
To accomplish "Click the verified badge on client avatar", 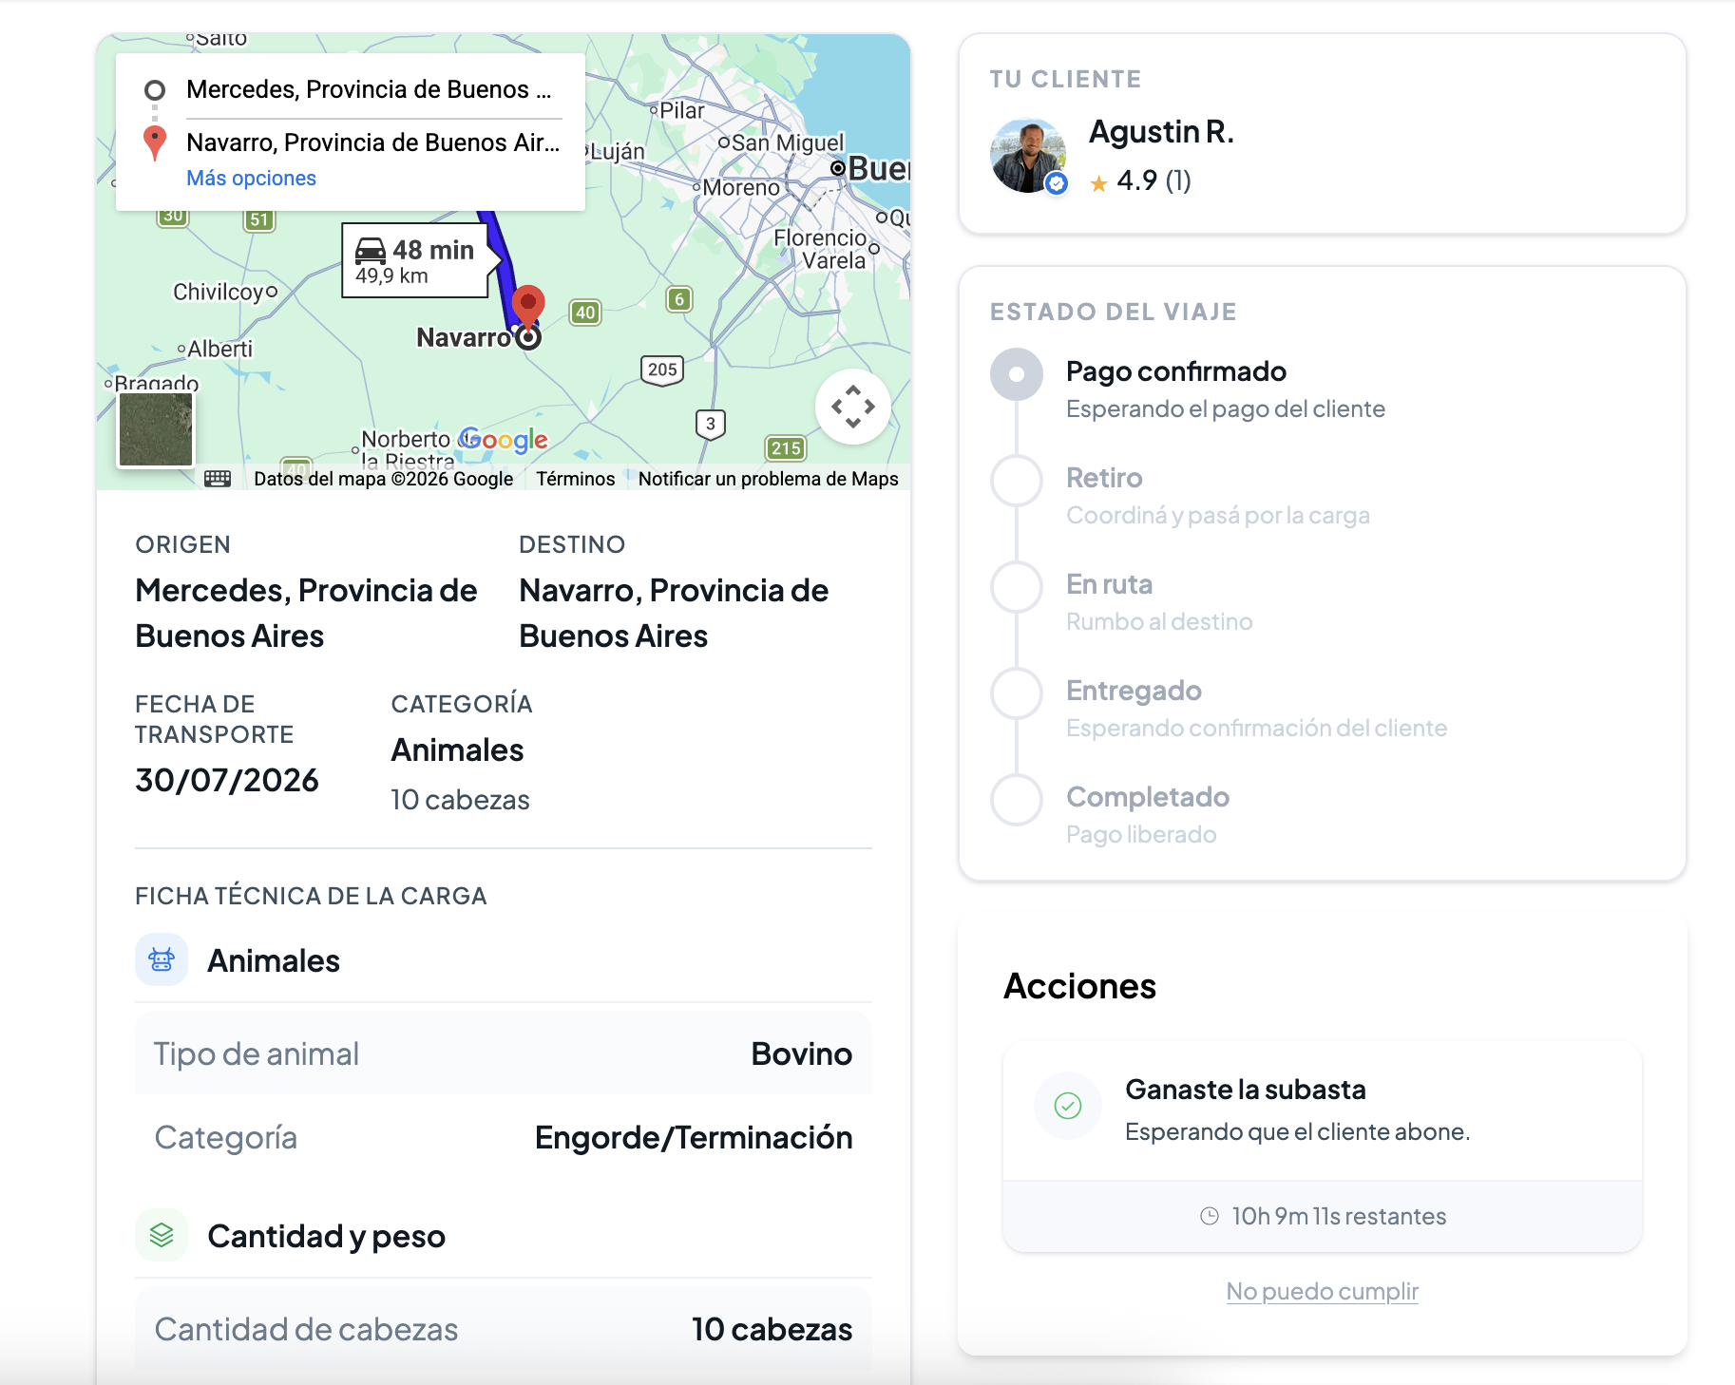I will coord(1057,183).
